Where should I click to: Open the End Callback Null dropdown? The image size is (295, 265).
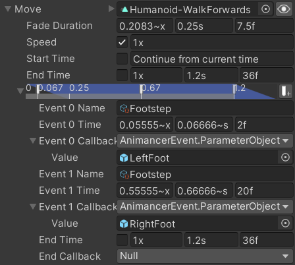click(x=205, y=256)
